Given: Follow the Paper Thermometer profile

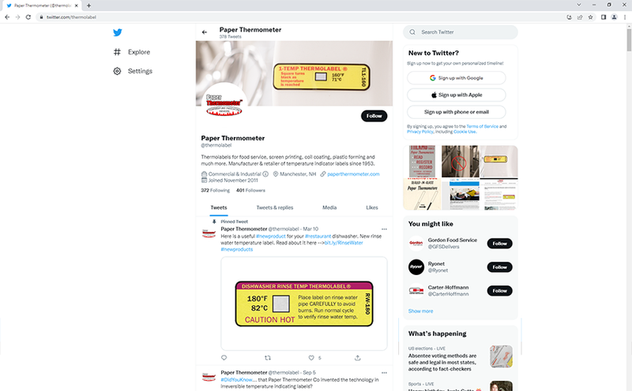Looking at the screenshot, I should click(374, 116).
